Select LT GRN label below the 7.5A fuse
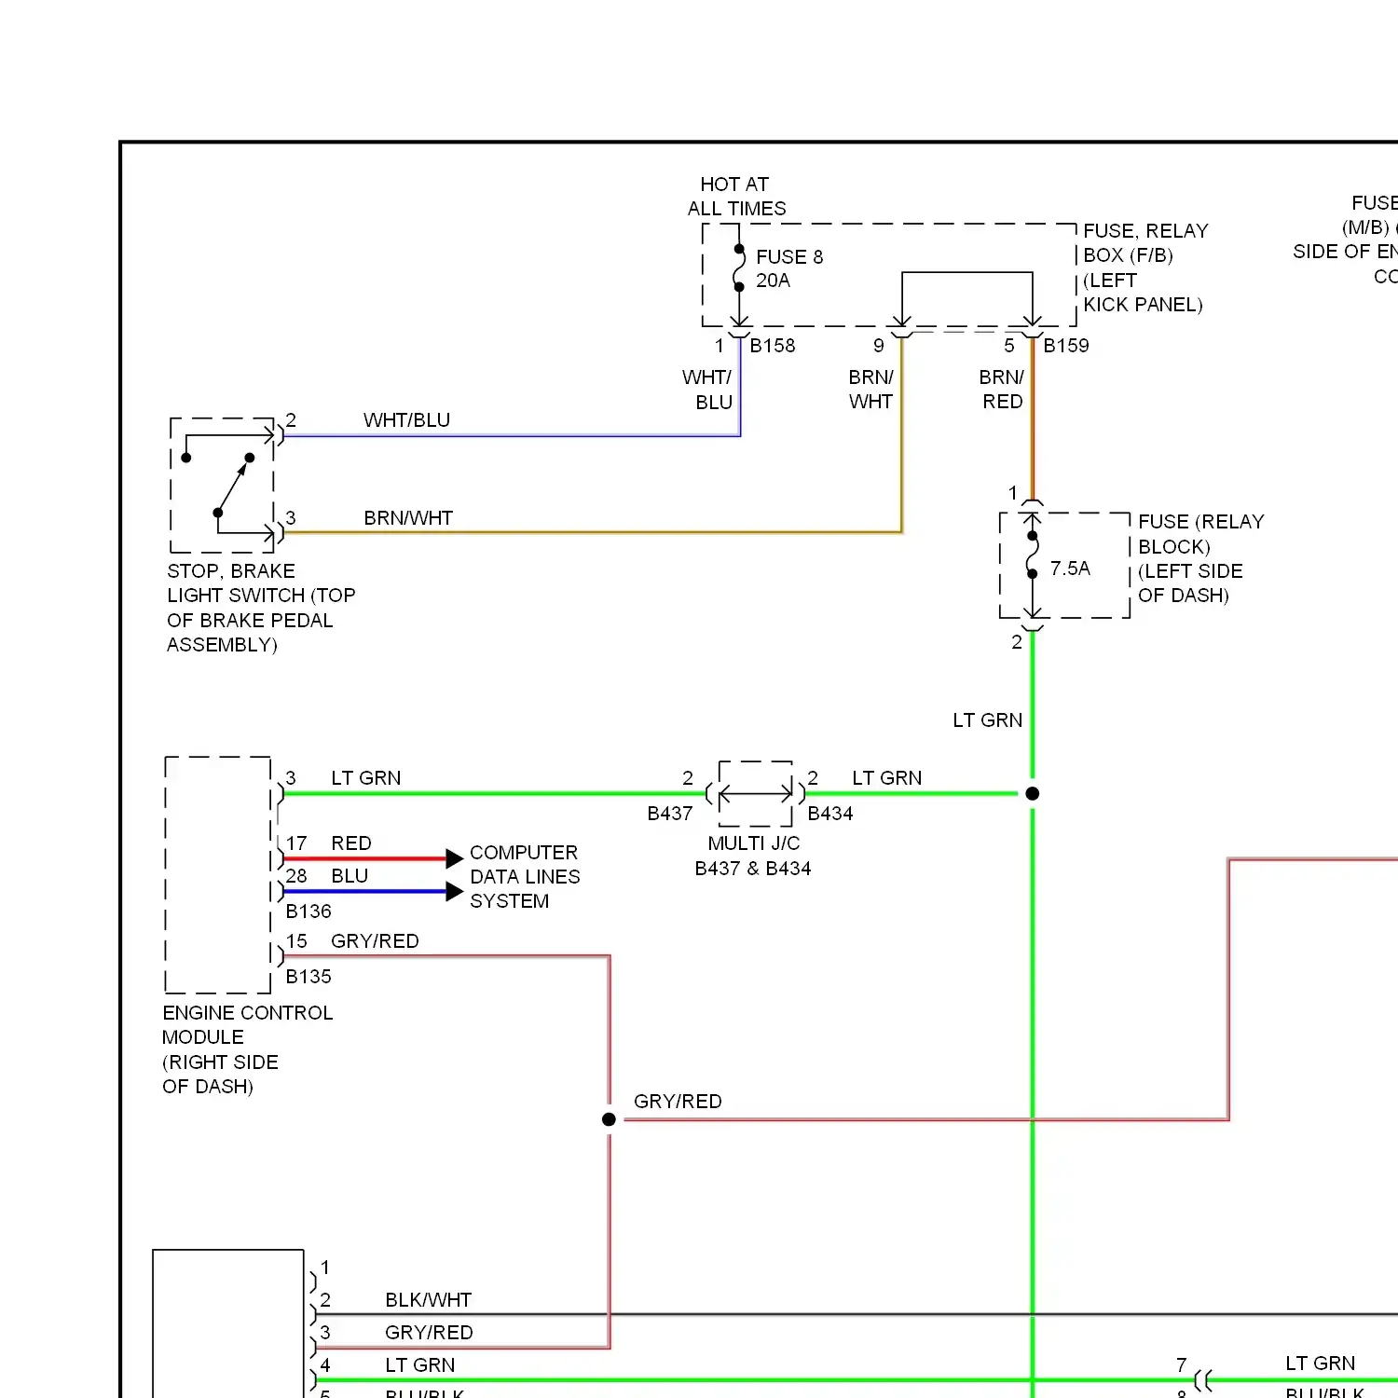The image size is (1398, 1398). pos(988,720)
